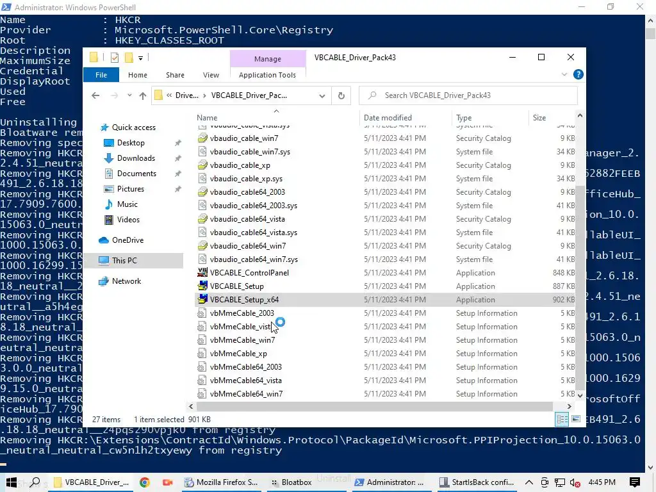This screenshot has height=492, width=656.
Task: Open Explorer Help icon
Action: pos(578,74)
